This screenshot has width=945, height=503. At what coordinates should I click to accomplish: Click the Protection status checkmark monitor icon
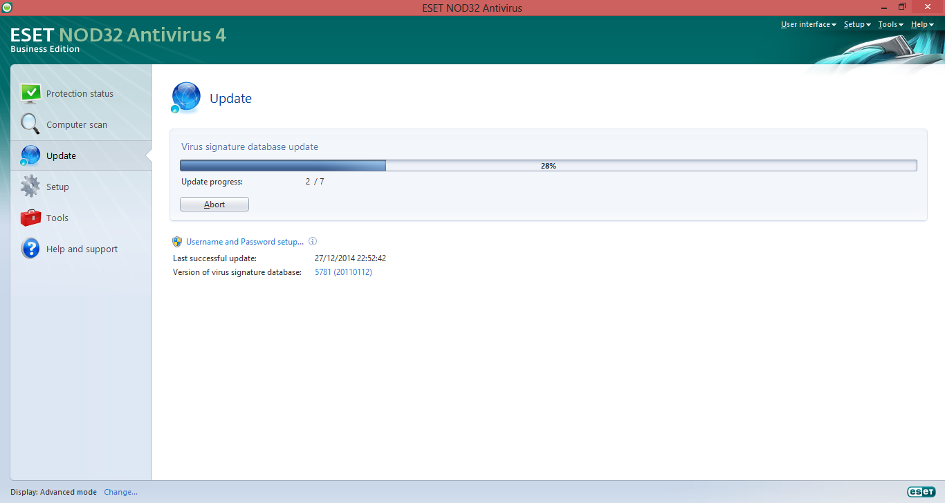pyautogui.click(x=30, y=93)
